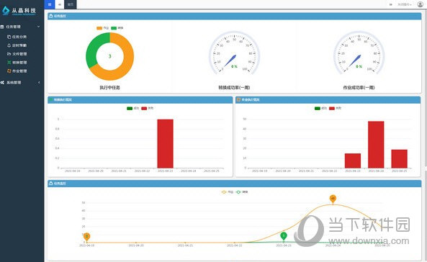Click the folder icon beside 文件管理
The height and width of the screenshot is (262, 427).
9,54
